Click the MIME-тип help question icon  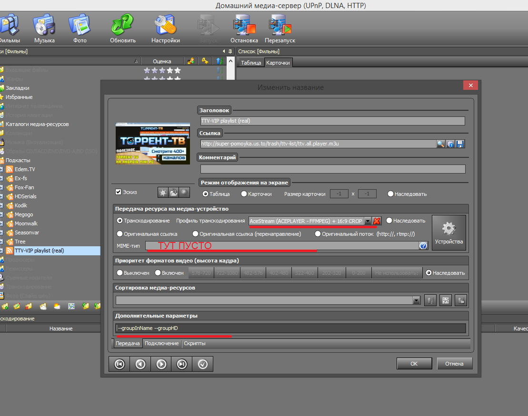[x=423, y=245]
